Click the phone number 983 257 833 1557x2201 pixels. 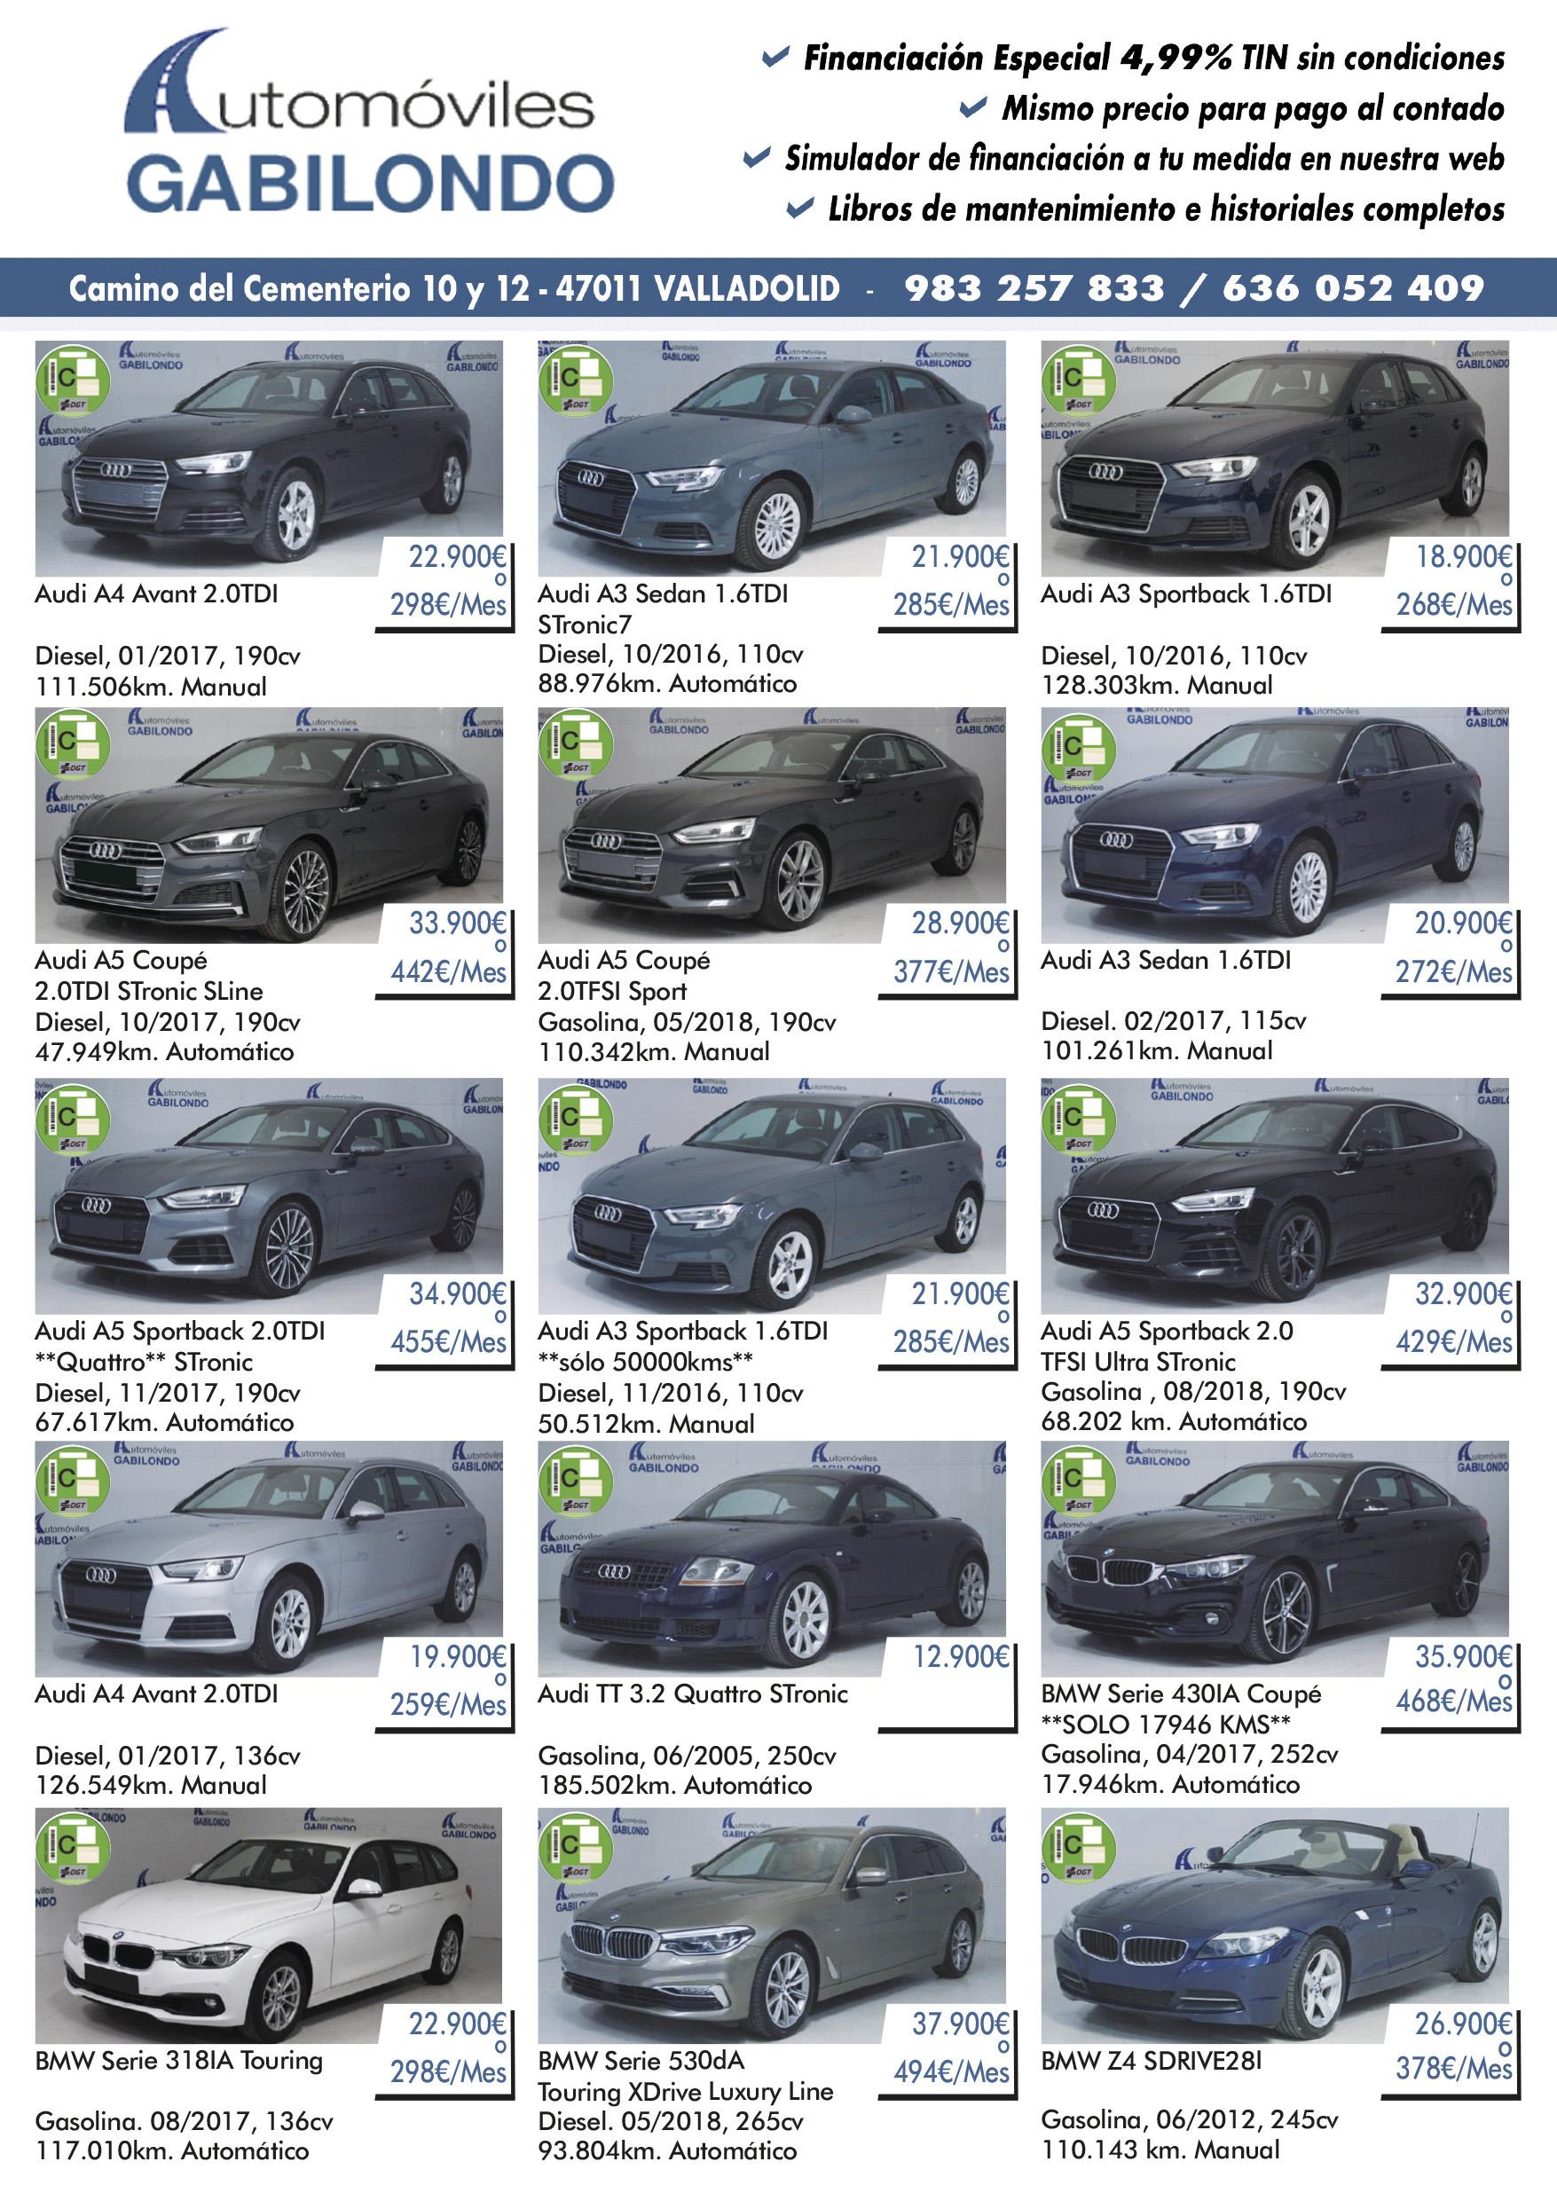[x=1034, y=287]
